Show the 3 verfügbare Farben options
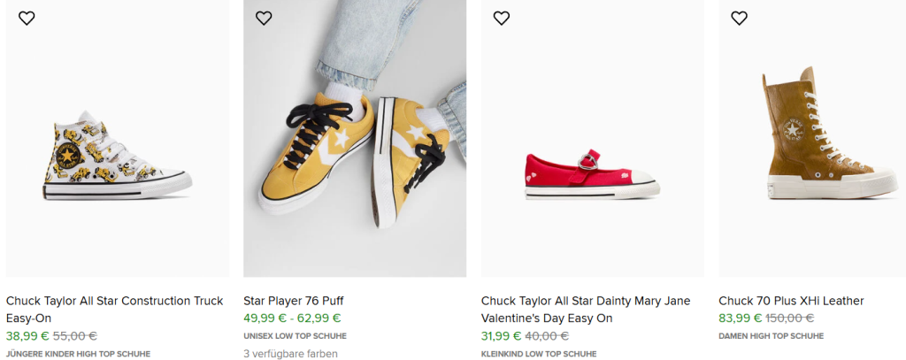 [290, 354]
